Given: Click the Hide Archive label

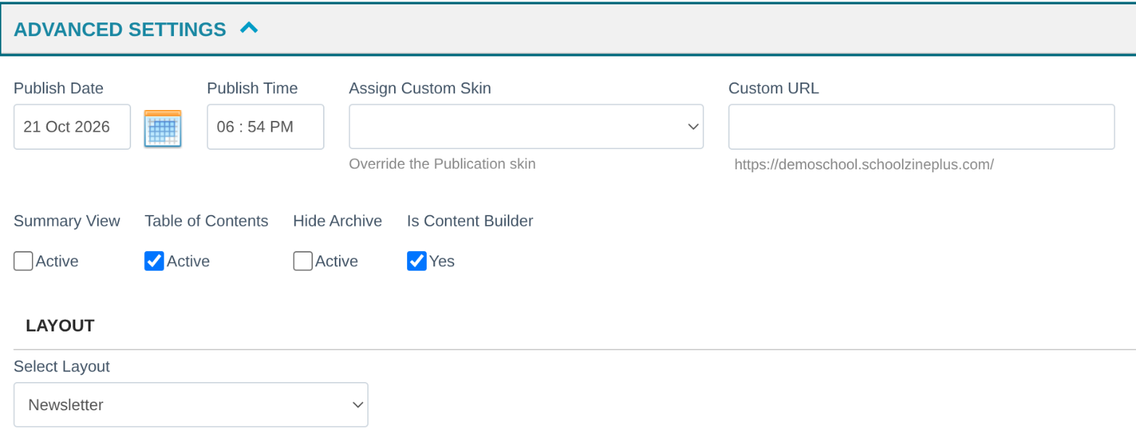Looking at the screenshot, I should pyautogui.click(x=338, y=221).
